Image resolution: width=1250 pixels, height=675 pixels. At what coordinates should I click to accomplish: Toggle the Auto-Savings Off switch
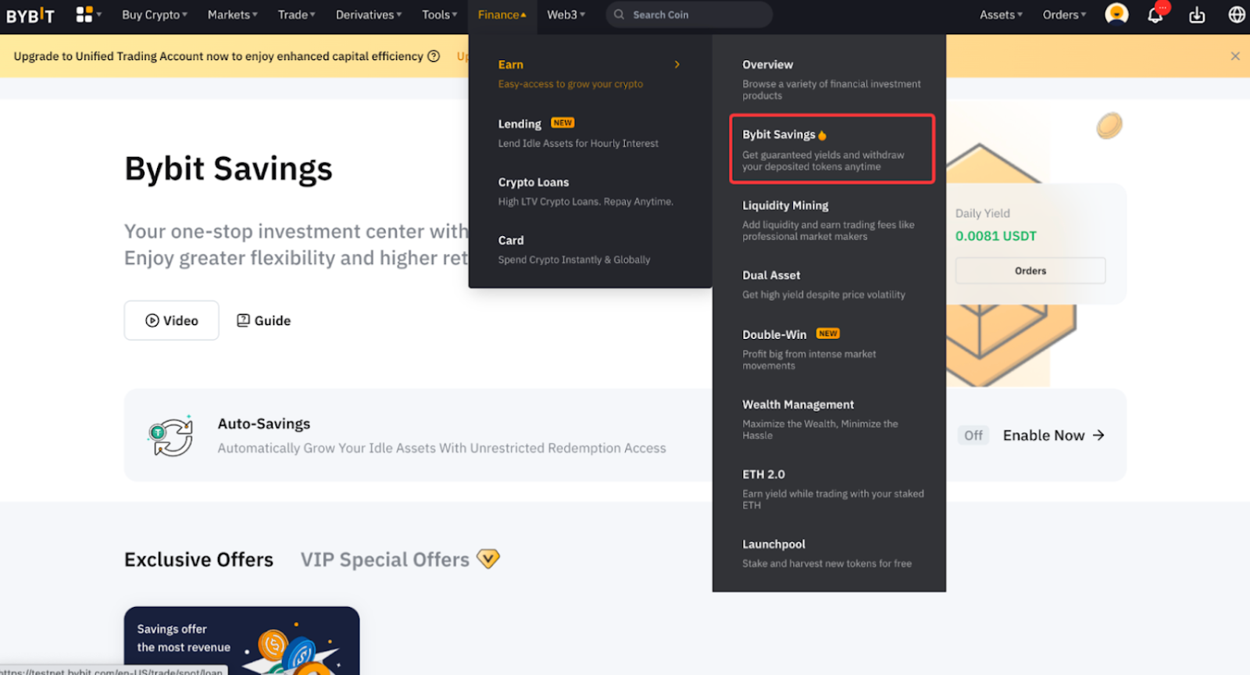click(x=973, y=435)
